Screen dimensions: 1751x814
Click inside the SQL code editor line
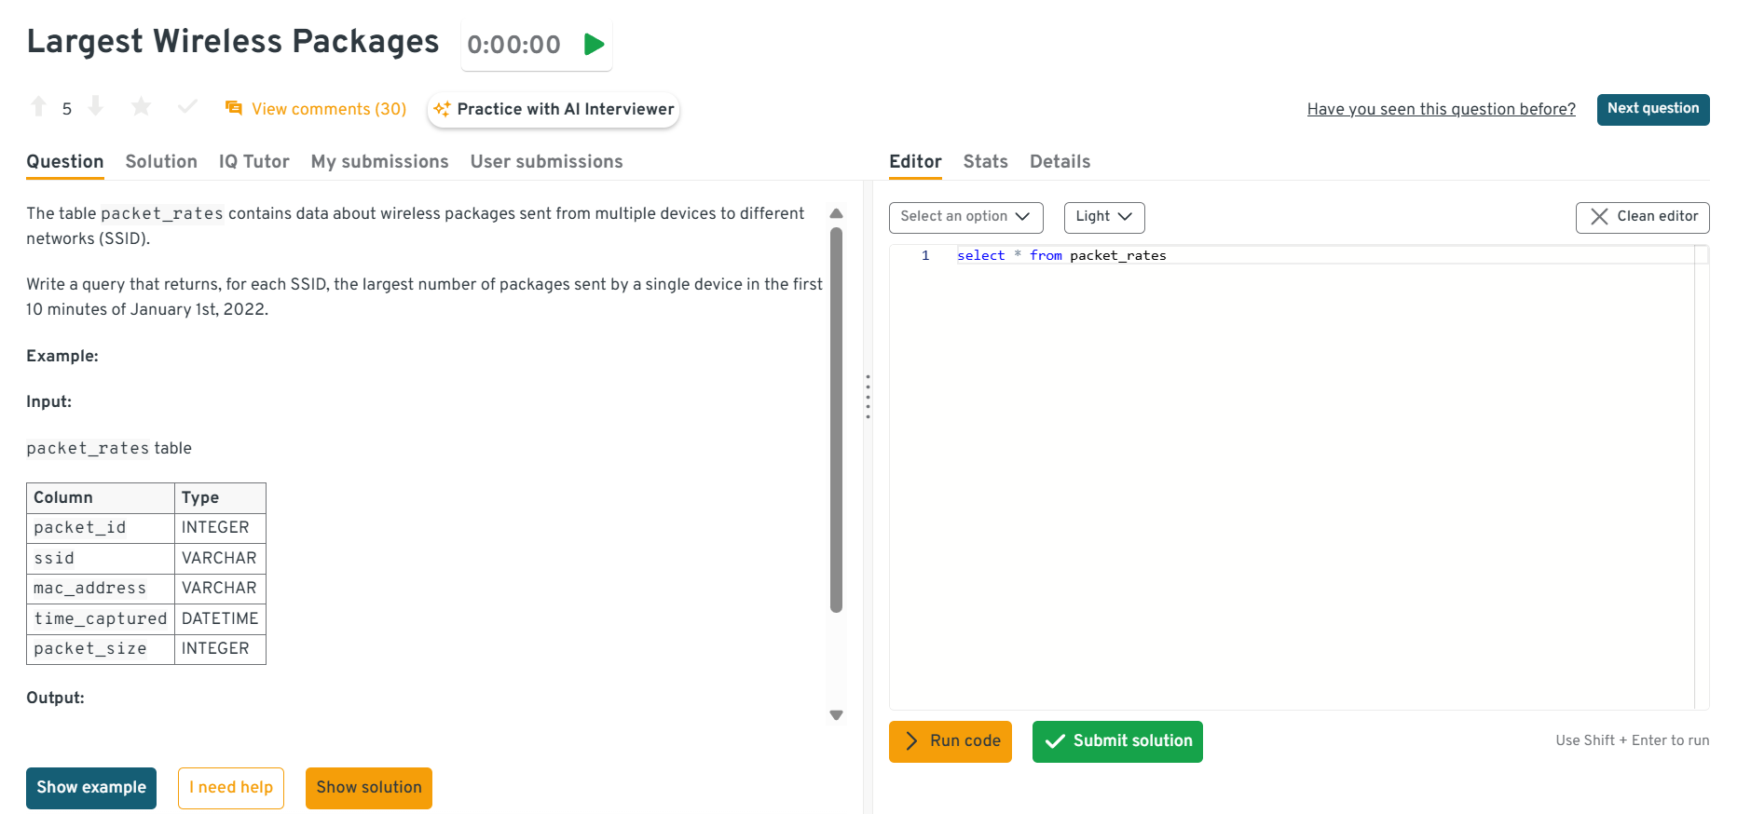point(1305,255)
